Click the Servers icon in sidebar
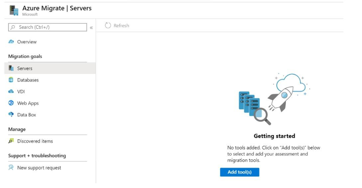 click(11, 68)
